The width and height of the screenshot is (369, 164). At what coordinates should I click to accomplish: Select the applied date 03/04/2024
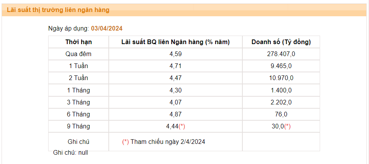[107, 28]
